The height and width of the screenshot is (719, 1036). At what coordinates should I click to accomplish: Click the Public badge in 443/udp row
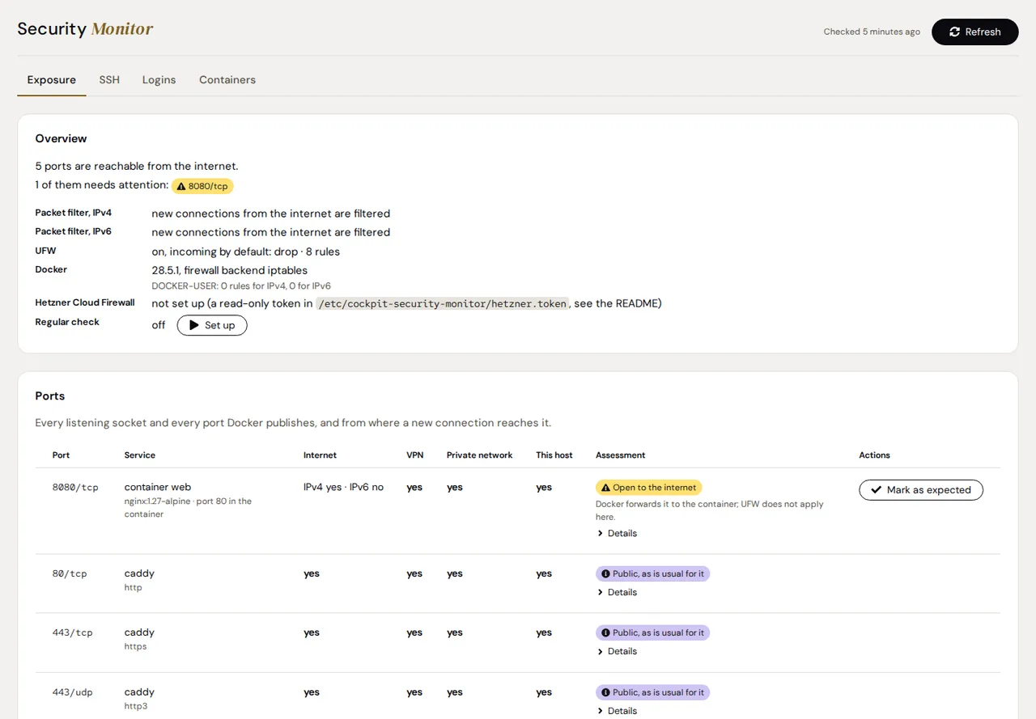coord(652,692)
